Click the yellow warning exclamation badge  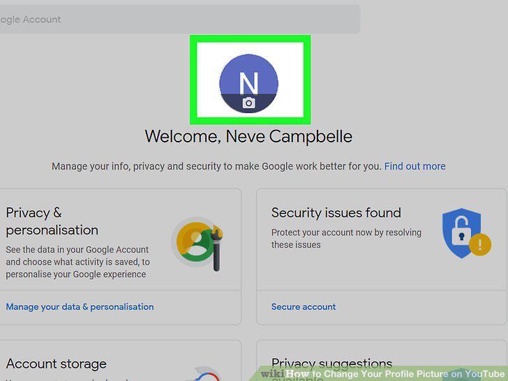[480, 245]
